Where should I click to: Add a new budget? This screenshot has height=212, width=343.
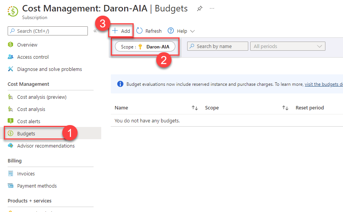pos(121,31)
